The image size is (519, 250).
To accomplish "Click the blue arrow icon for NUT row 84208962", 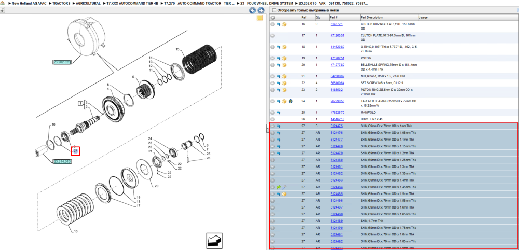I will point(278,76).
